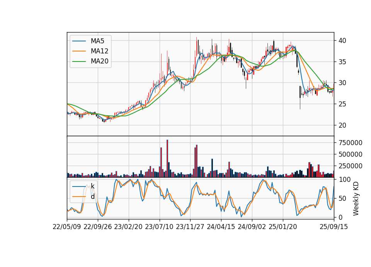Image resolution: width=371 pixels, height=267 pixels.
Task: Click the MA20 legend label
Action: click(x=99, y=62)
